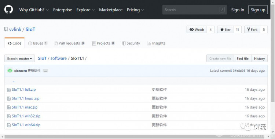Open the Why GitHub? dropdown
Viewport: 275px width, 139px height.
(x=34, y=10)
